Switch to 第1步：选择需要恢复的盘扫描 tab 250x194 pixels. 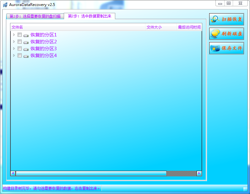click(x=35, y=16)
